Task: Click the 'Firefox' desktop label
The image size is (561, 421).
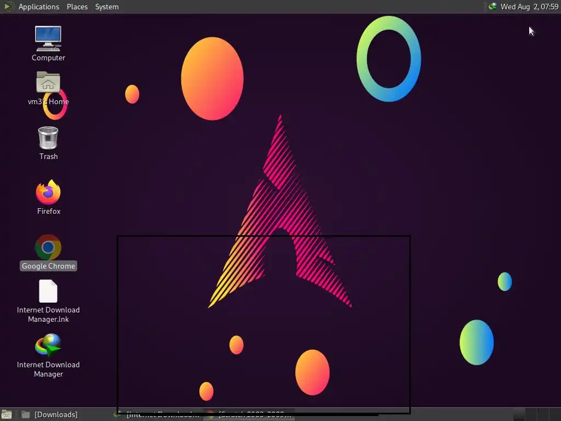Action: tap(49, 211)
